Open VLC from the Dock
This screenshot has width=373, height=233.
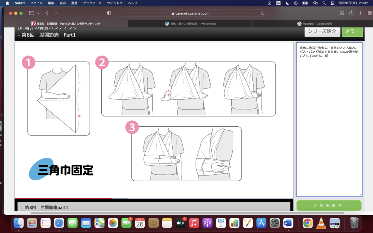coord(321,222)
